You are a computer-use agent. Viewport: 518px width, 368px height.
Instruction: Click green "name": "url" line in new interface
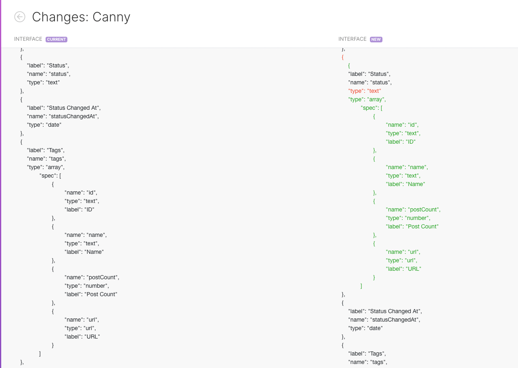[x=403, y=252]
